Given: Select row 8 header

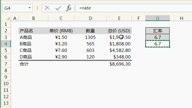Looking at the screenshot, I should [6, 70].
